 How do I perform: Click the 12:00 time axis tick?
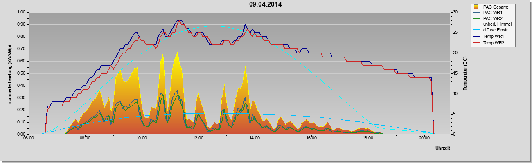pos(198,139)
